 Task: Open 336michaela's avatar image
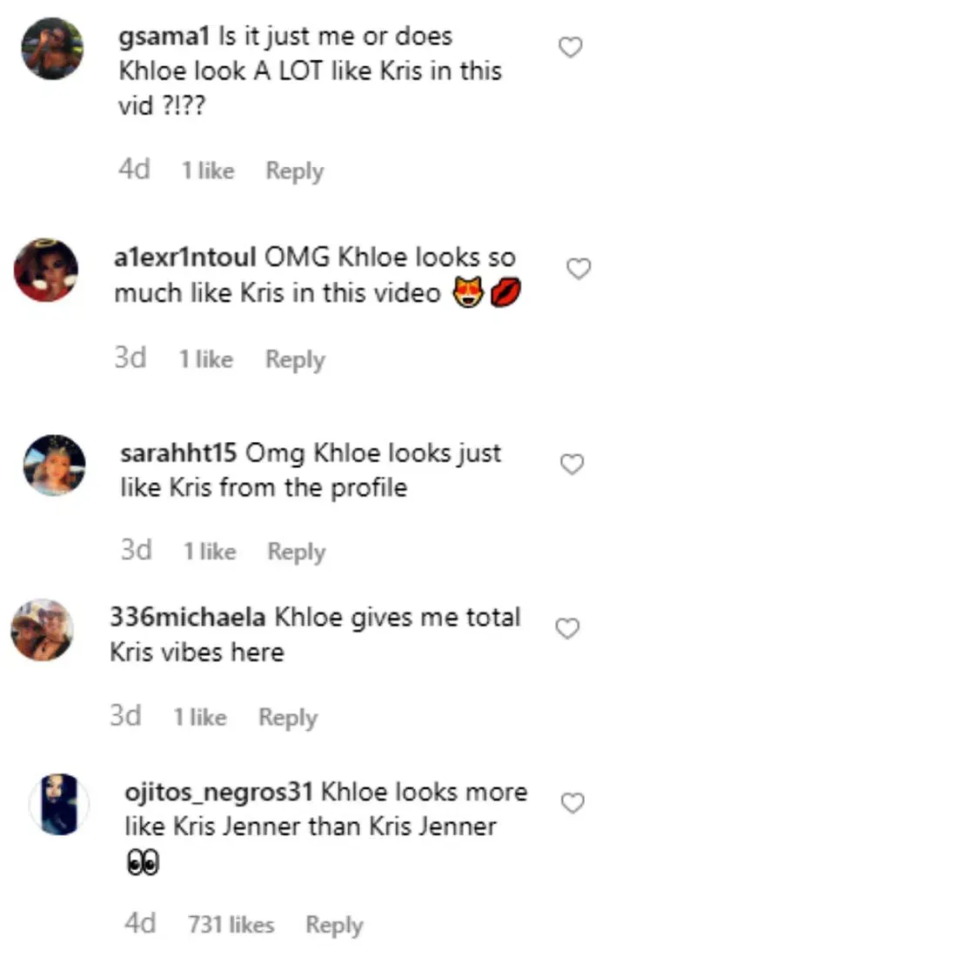point(41,629)
